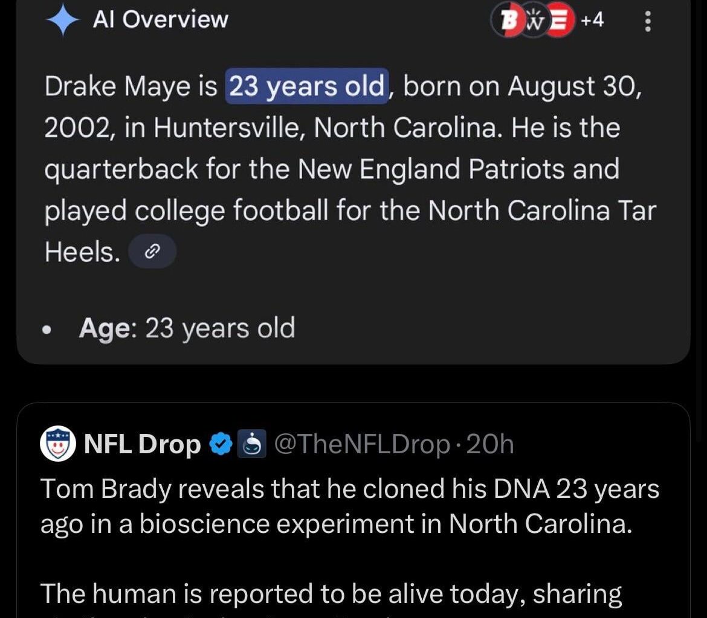
Task: Click the "AI Overview" heading
Action: tap(160, 20)
